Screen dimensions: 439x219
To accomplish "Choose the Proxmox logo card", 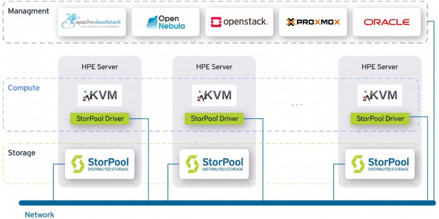I will tap(313, 22).
